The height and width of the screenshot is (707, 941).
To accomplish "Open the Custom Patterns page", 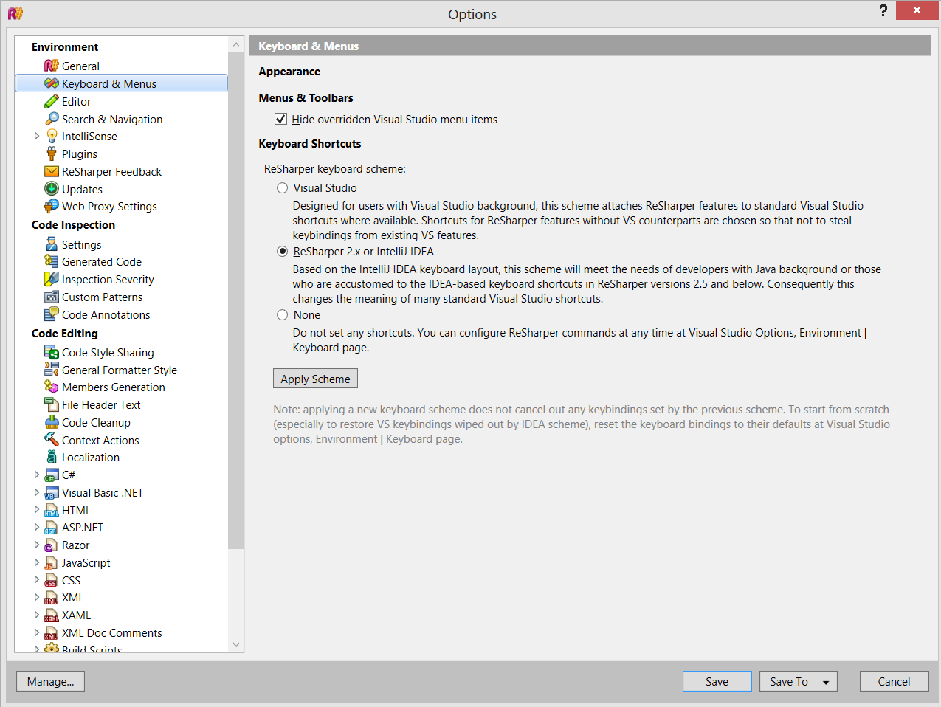I will 102,297.
